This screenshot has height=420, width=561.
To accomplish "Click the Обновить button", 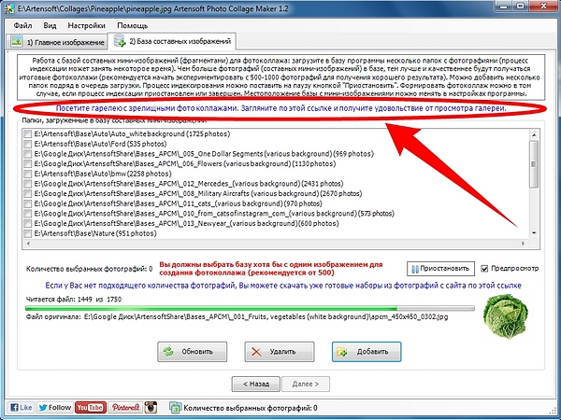I will (192, 352).
